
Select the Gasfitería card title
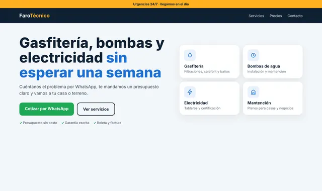(194, 66)
